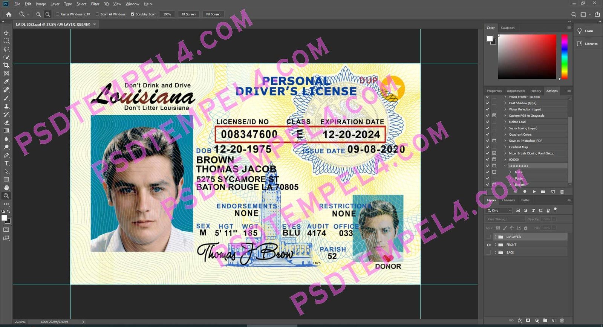Click the Zoom In magnifier button
The image size is (603, 327).
click(x=38, y=14)
